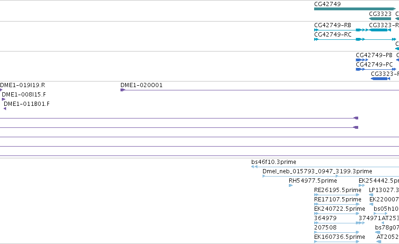Click the 374971 EST label
The image size is (399, 244).
[370, 218]
